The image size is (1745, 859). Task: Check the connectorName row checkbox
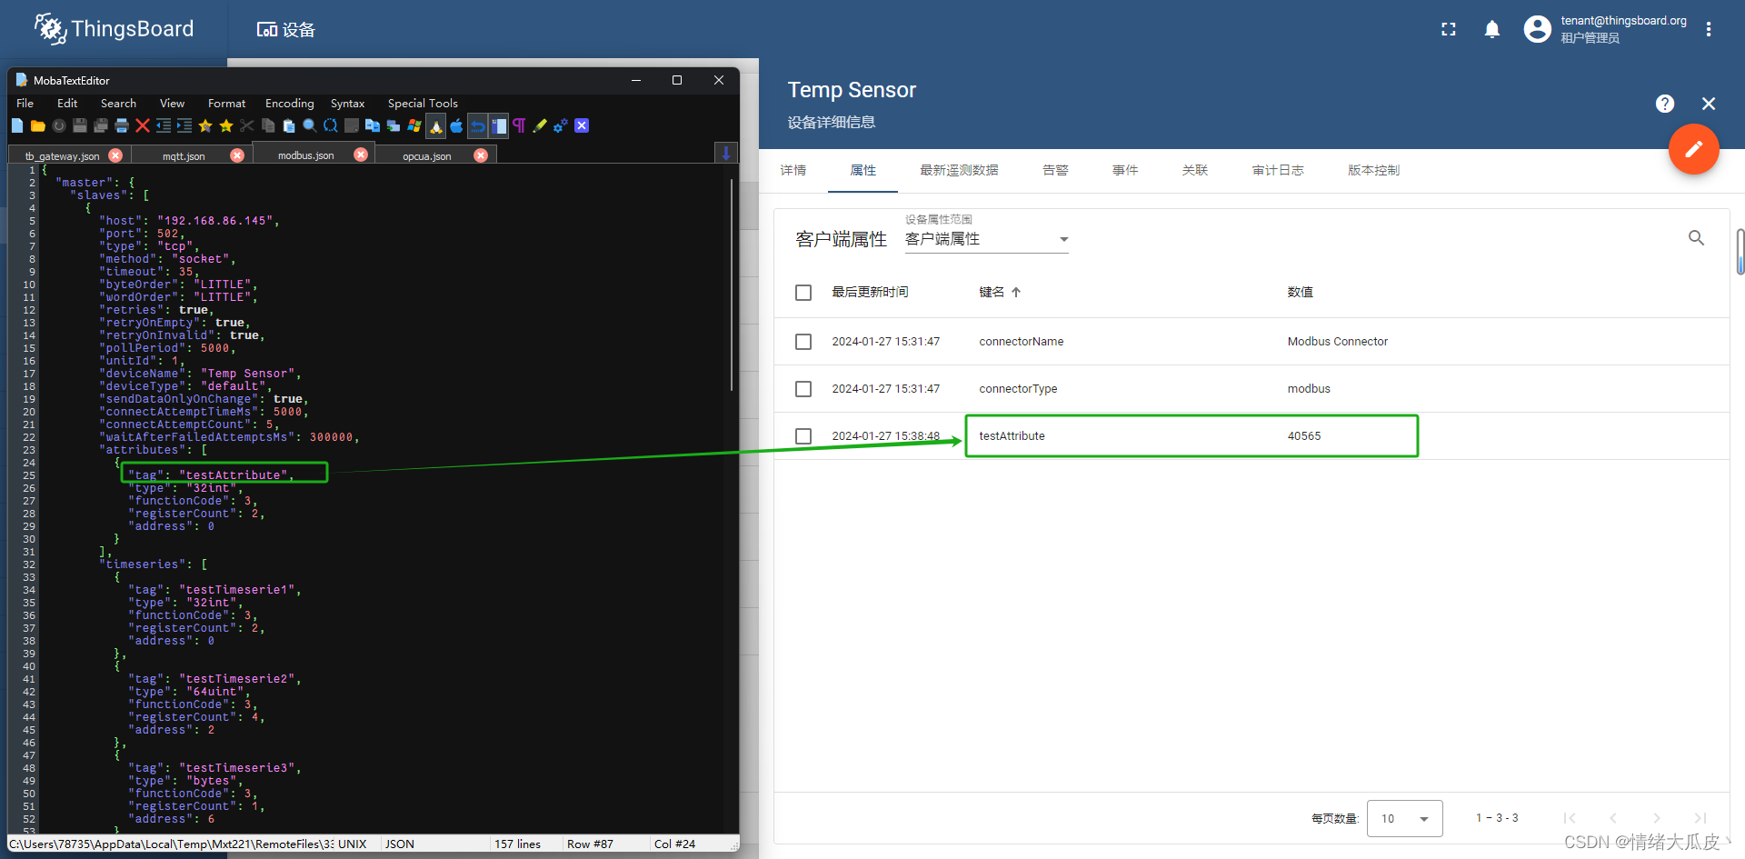[803, 342]
